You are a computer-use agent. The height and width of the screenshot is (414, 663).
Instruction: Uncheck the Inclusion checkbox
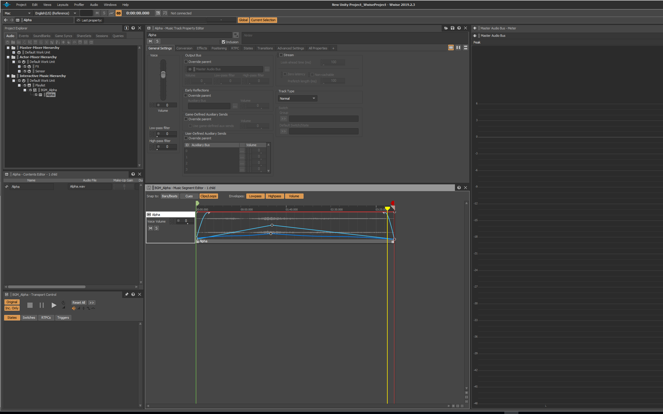tap(224, 42)
